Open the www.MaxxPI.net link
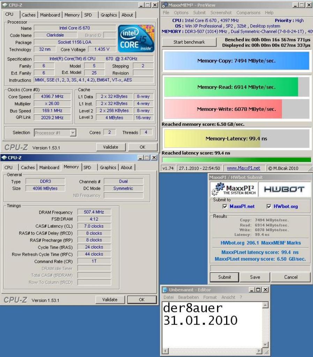 tap(244, 168)
